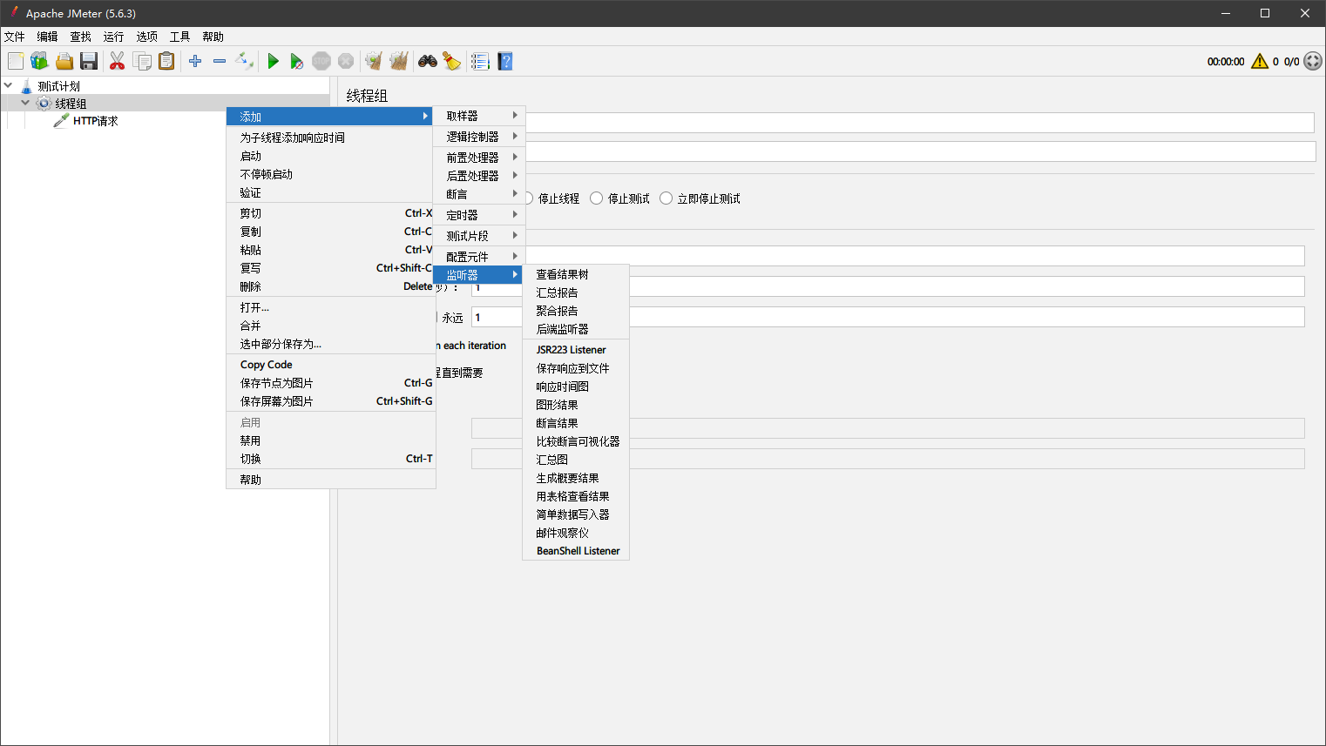Screen dimensions: 1326x746
Task: Click the 测试片段 submenu item
Action: click(477, 236)
